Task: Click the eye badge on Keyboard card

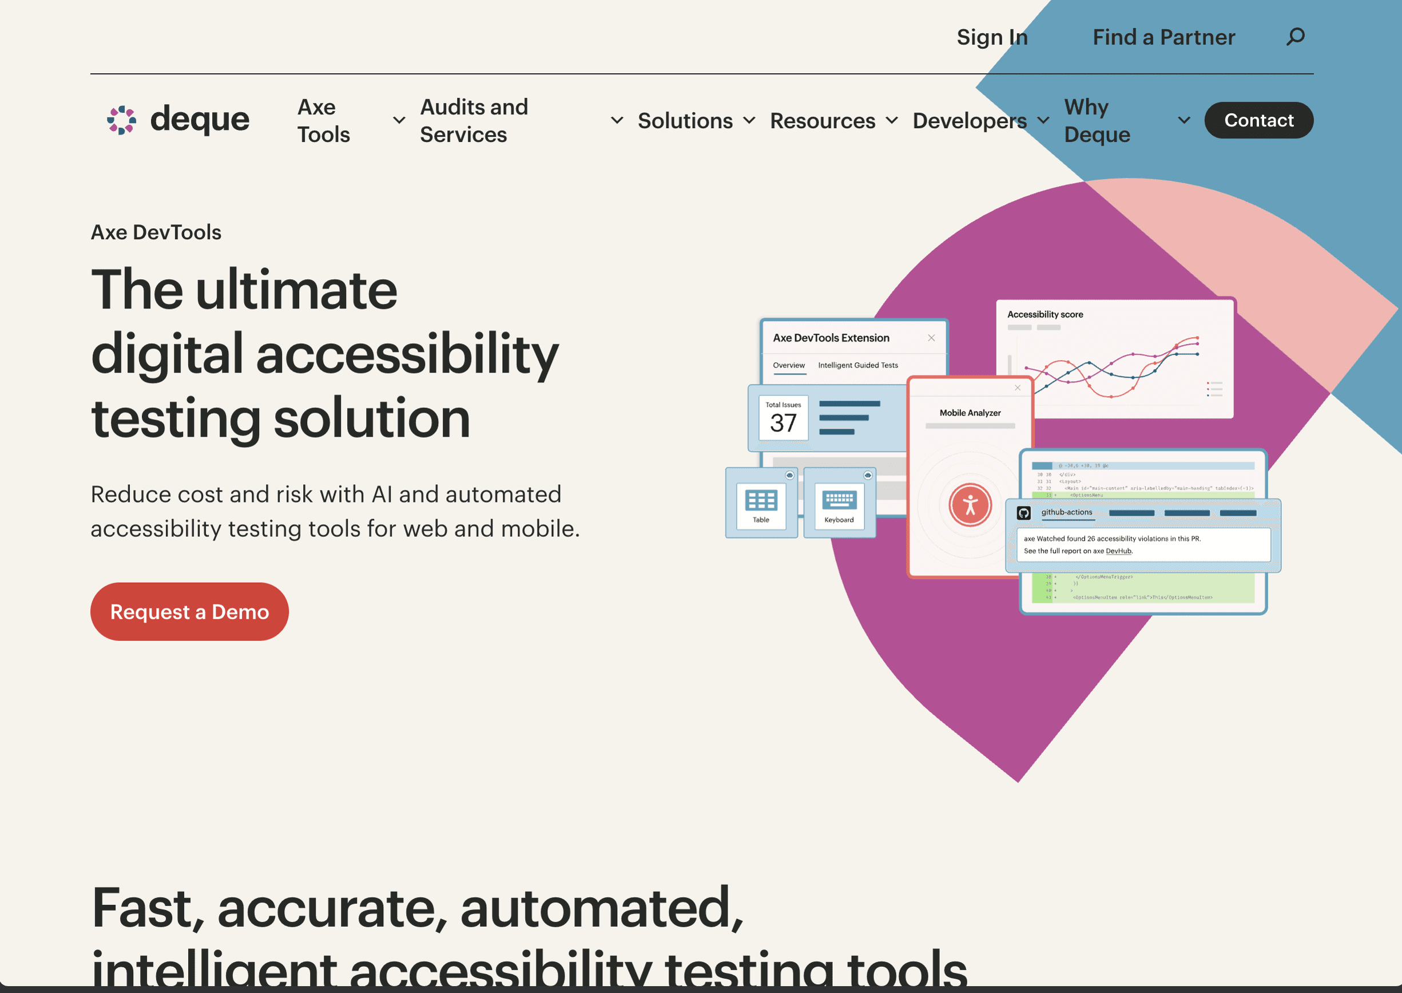Action: pyautogui.click(x=868, y=475)
